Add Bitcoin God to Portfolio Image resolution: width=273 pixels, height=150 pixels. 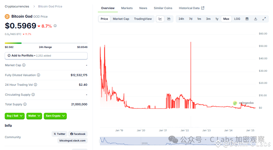click(x=46, y=56)
